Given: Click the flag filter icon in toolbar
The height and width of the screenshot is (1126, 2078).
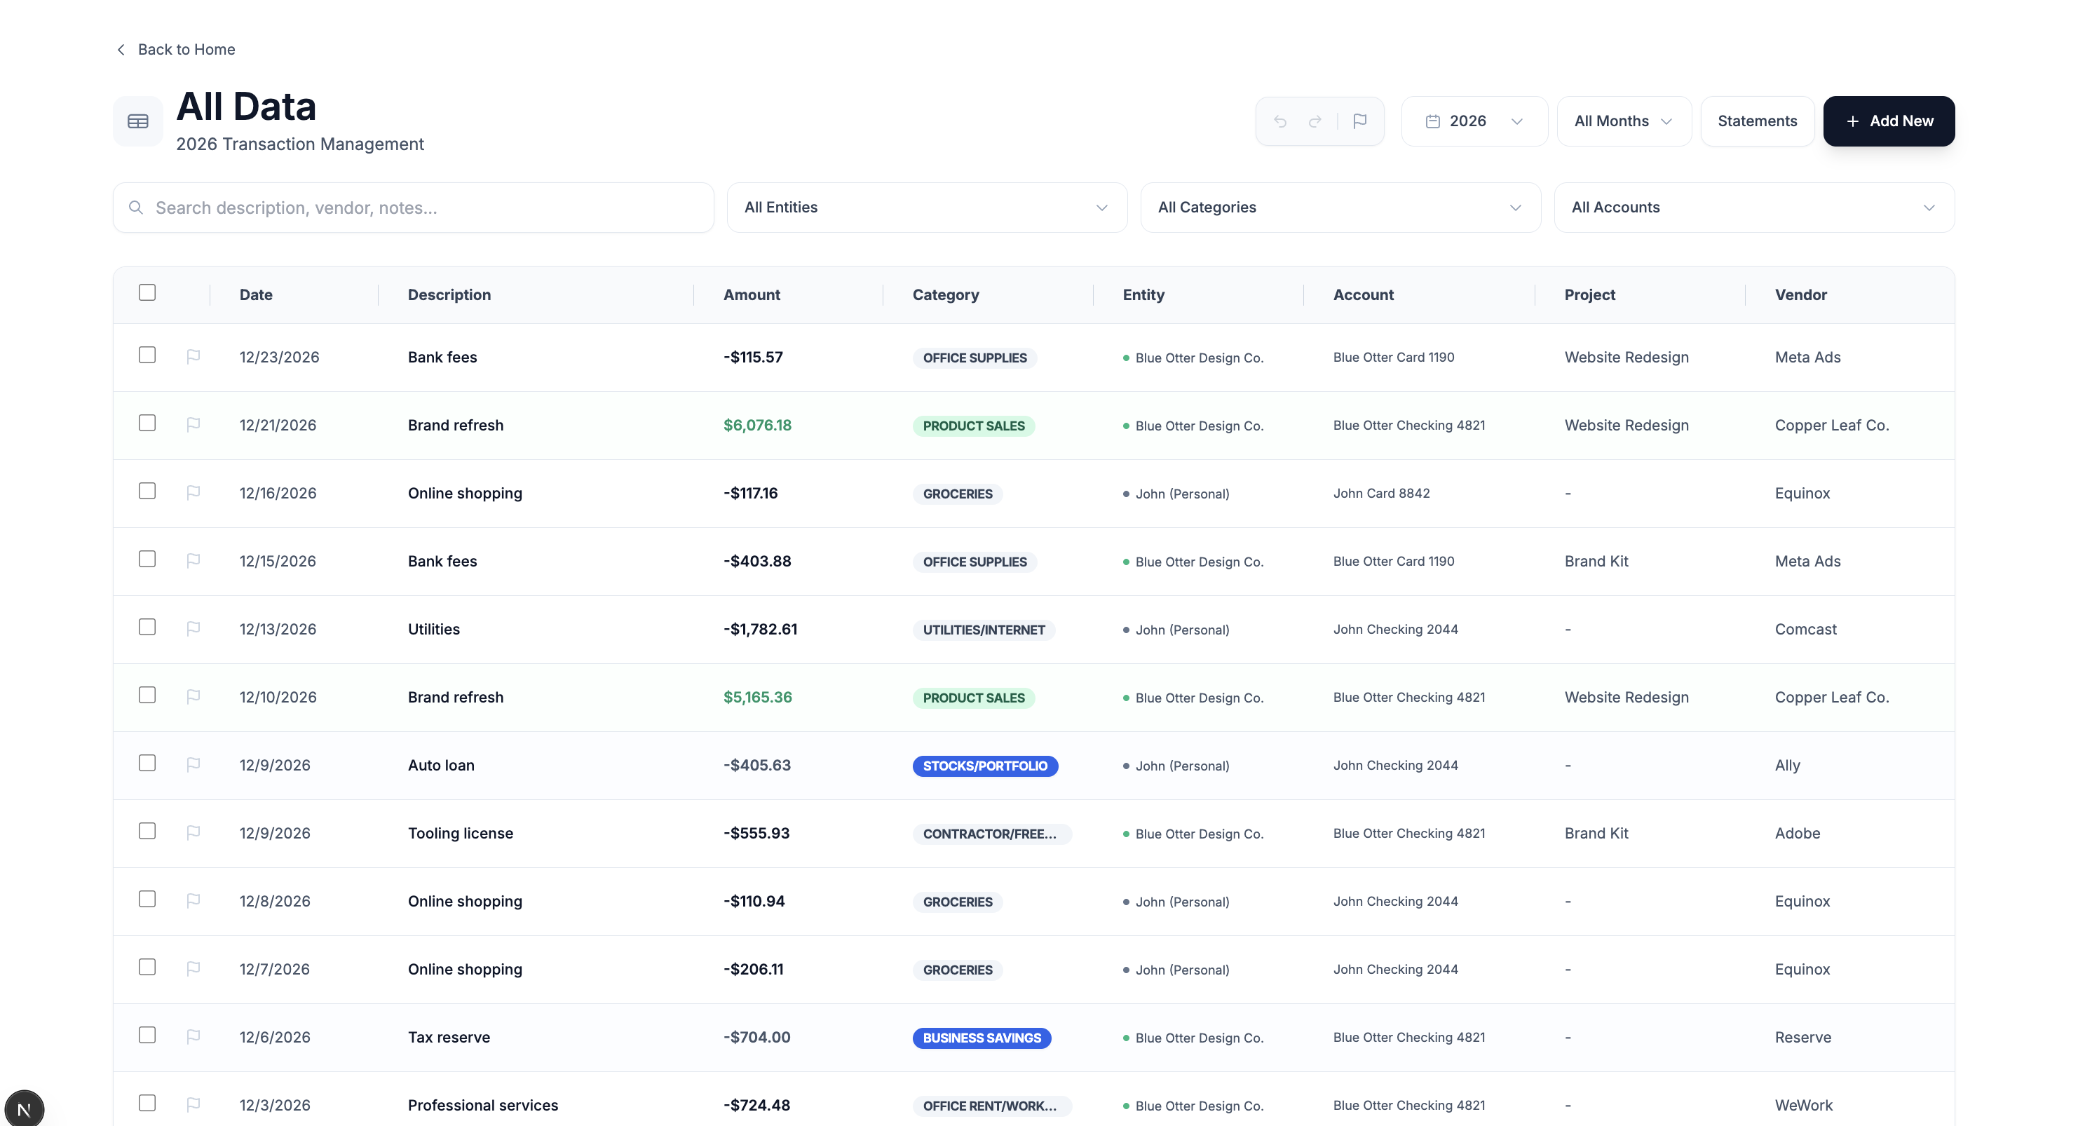Looking at the screenshot, I should 1360,121.
